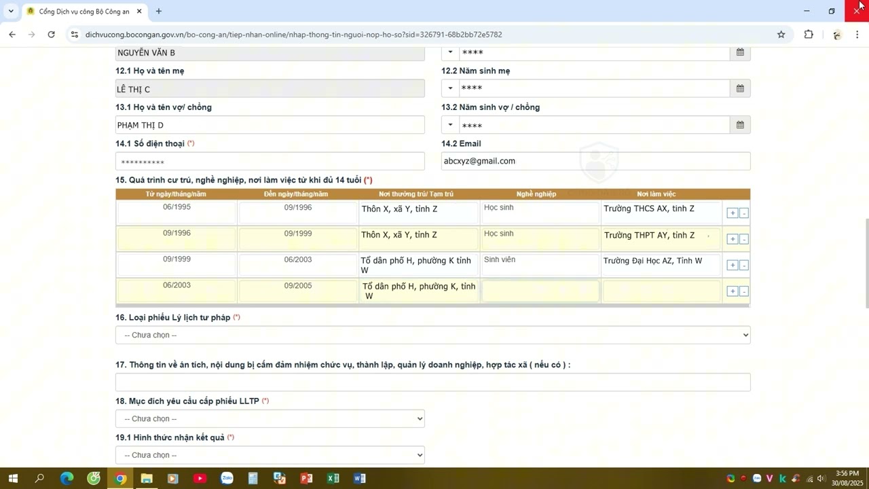
Task: Open the Windows Start menu
Action: tap(13, 479)
